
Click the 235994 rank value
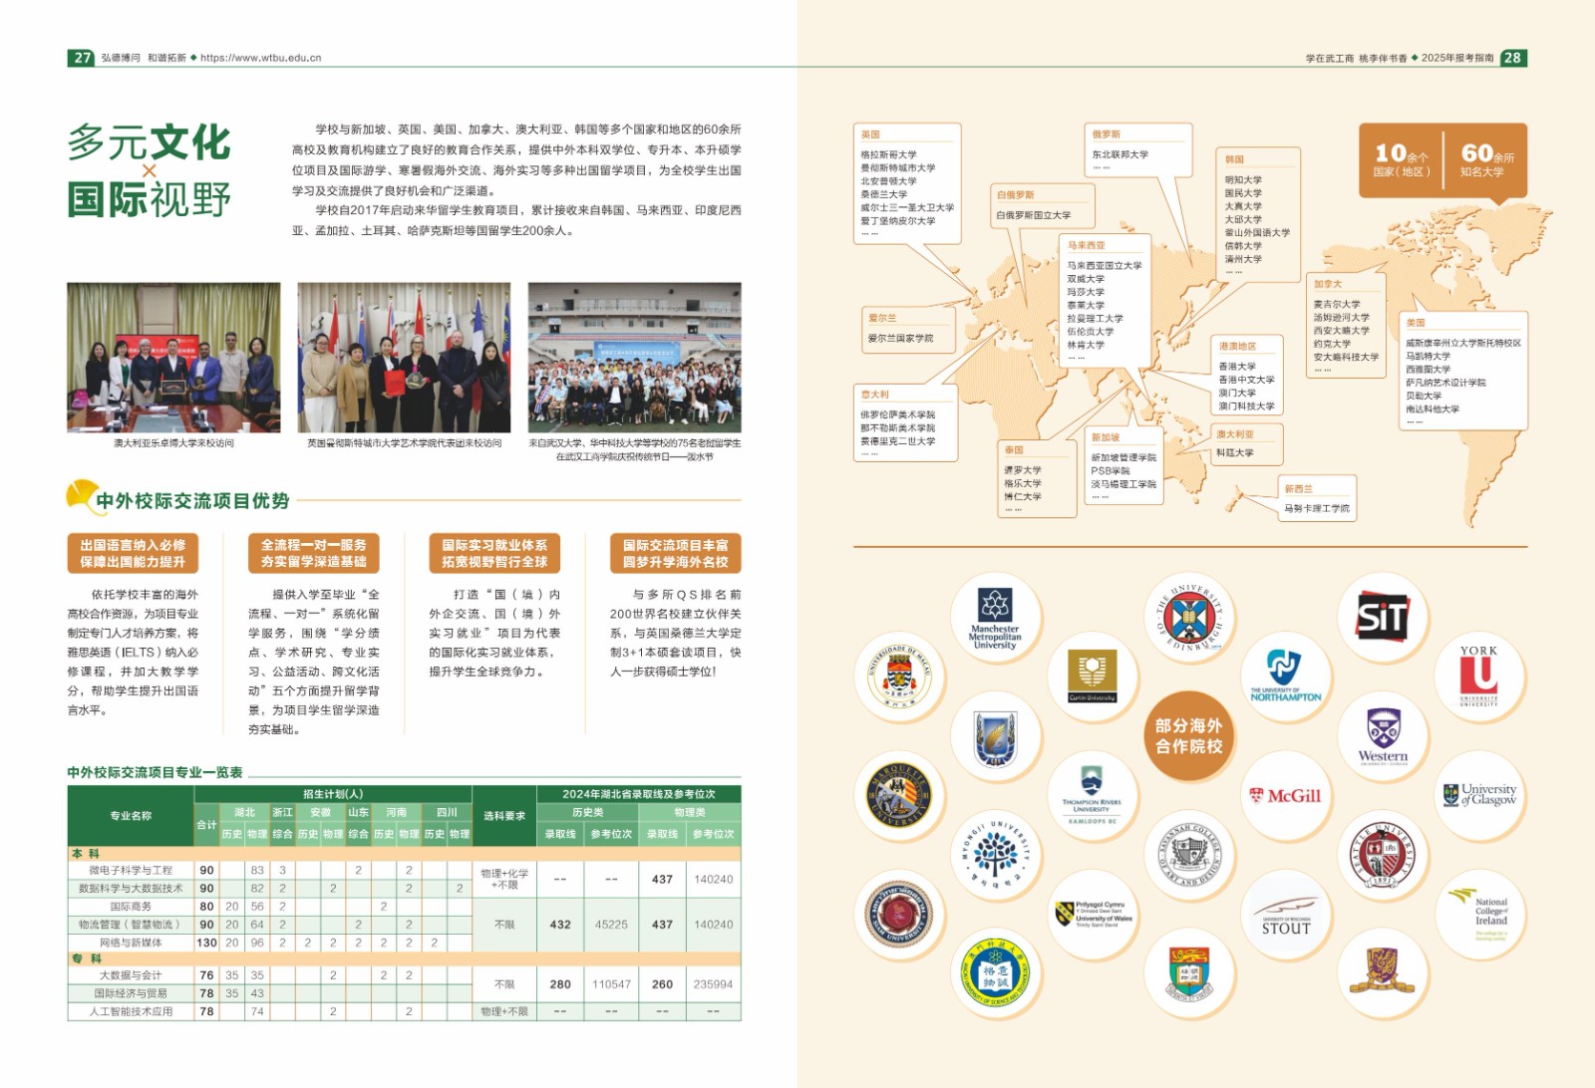coord(713,984)
